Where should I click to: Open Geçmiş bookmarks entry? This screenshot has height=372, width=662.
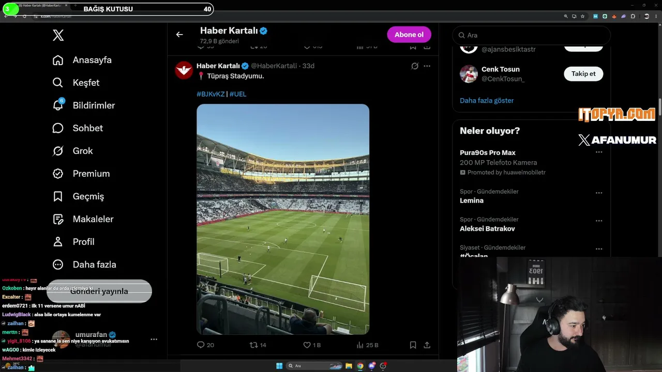click(x=78, y=196)
